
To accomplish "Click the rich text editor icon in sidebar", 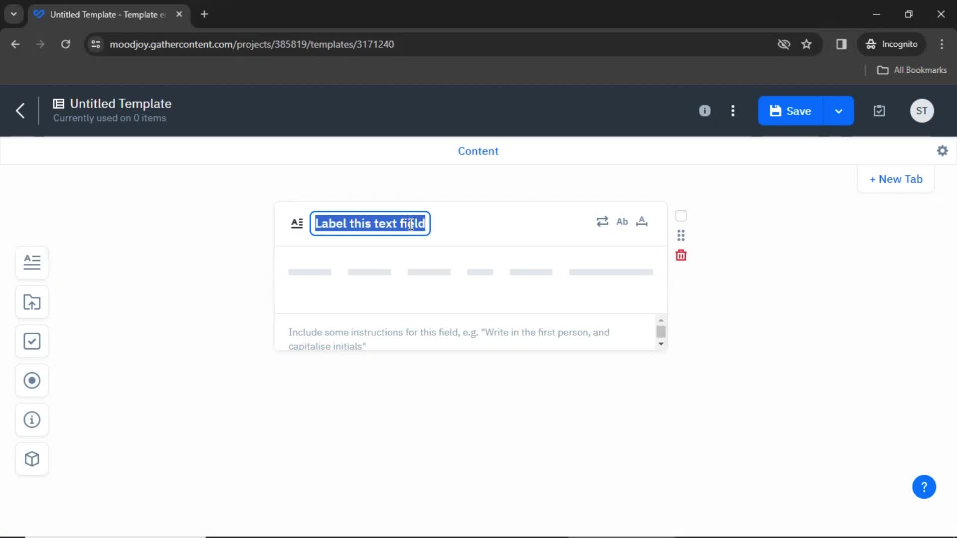I will coord(32,262).
